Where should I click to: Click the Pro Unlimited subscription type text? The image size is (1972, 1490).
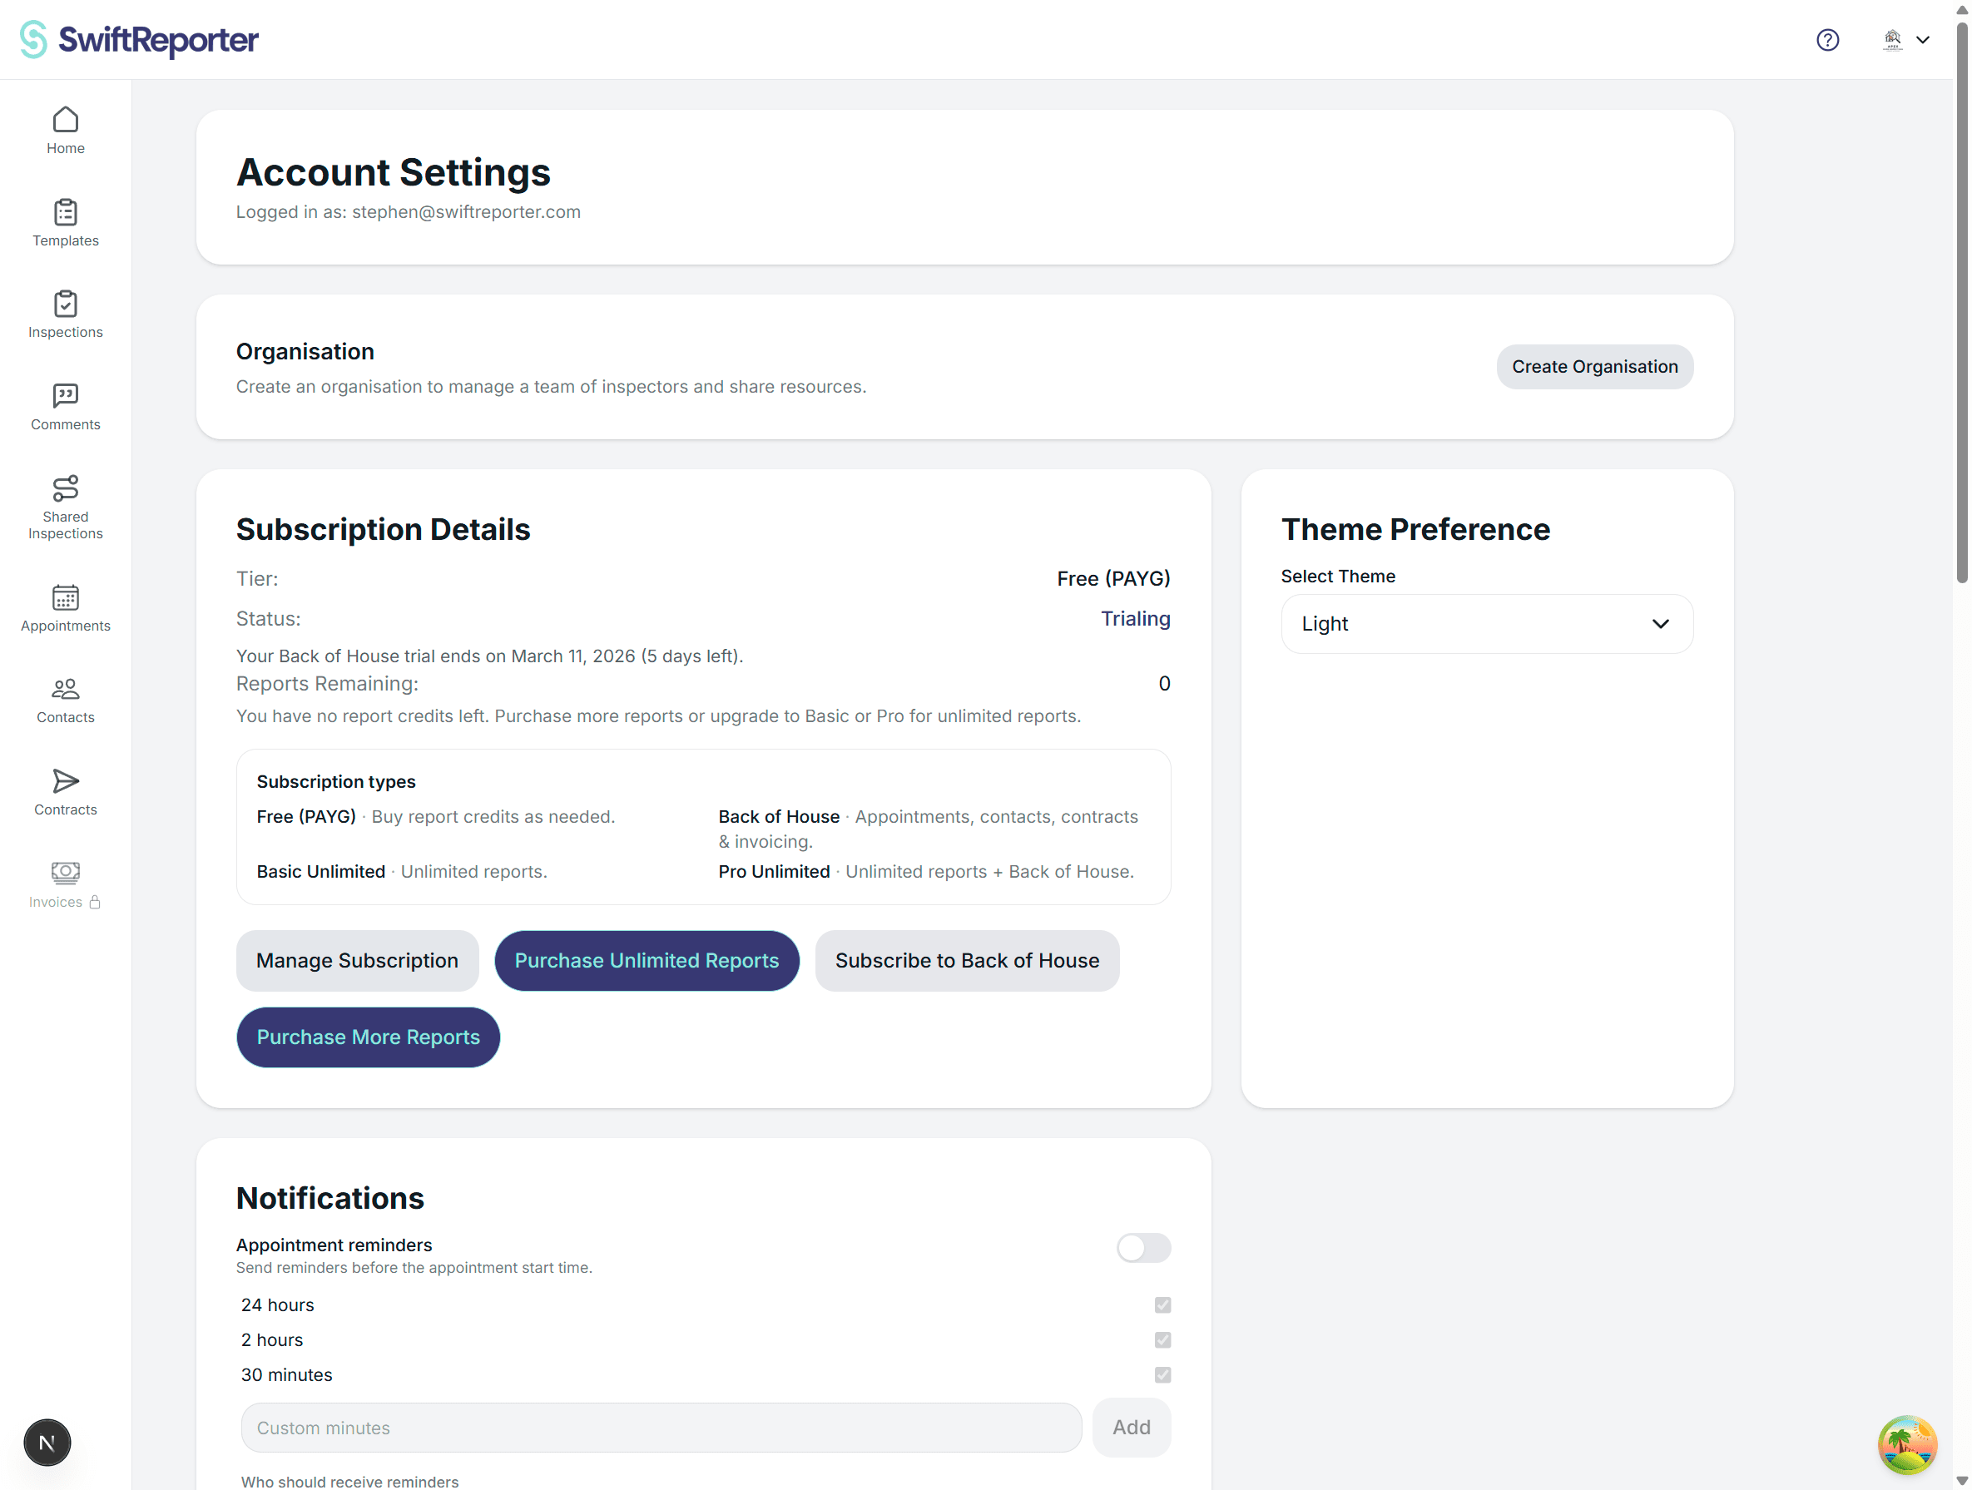tap(774, 872)
